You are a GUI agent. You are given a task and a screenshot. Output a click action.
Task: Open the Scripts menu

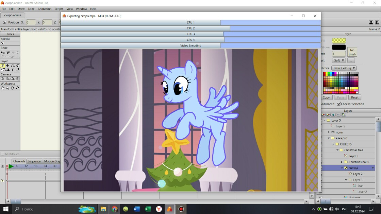click(x=59, y=9)
